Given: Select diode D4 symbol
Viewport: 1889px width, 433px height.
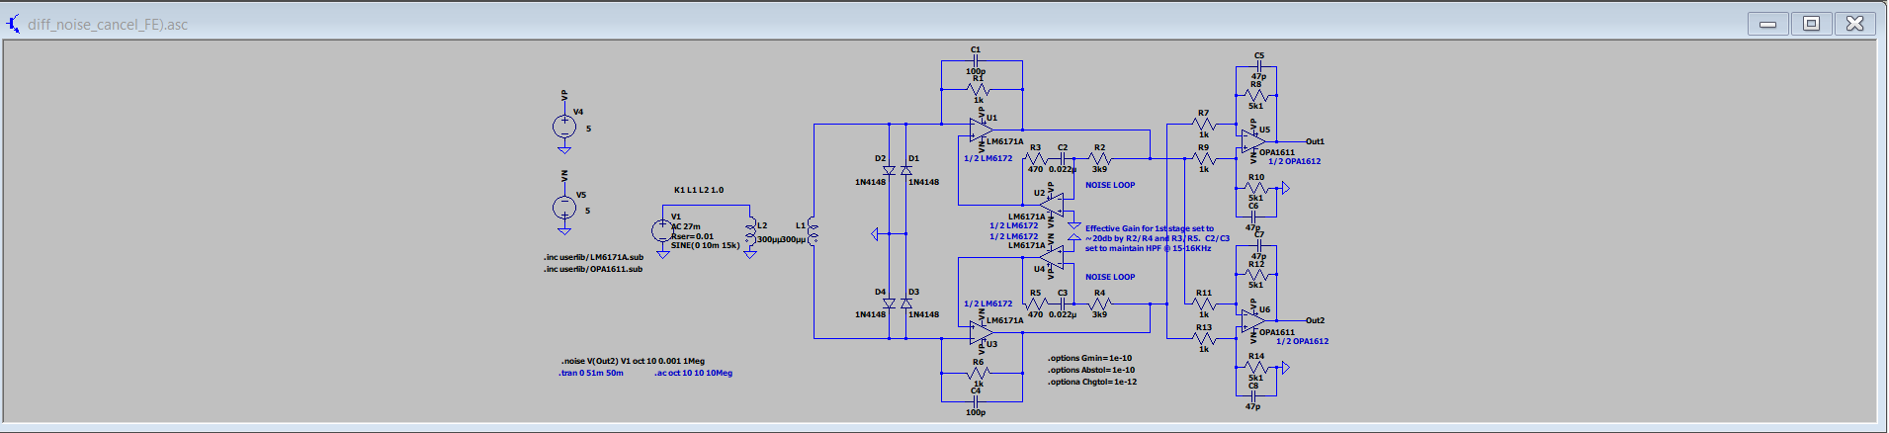Looking at the screenshot, I should click(889, 303).
